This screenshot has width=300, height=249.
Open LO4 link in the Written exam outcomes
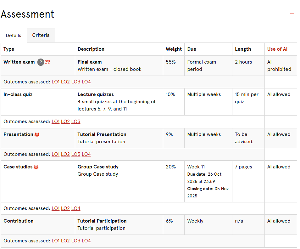(x=86, y=82)
